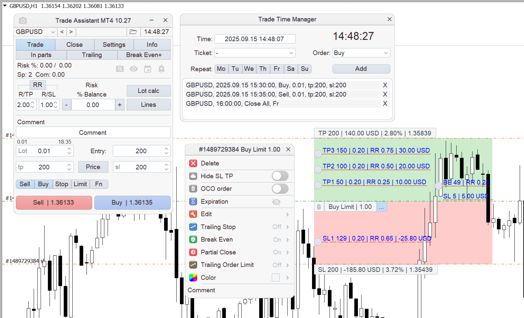
Task: Click the OCO order icon
Action: [x=193, y=188]
